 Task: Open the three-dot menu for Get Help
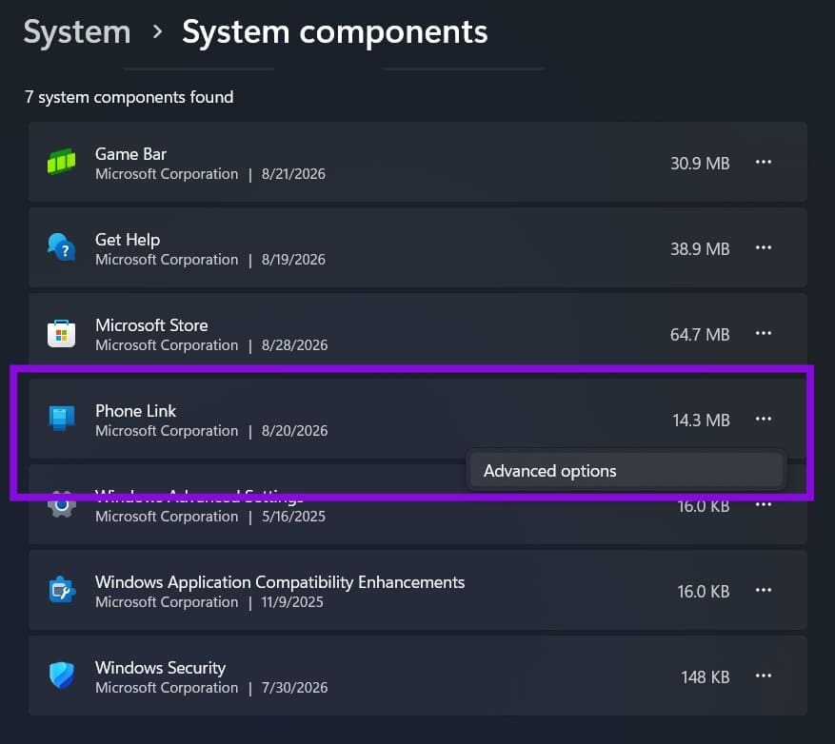[763, 247]
